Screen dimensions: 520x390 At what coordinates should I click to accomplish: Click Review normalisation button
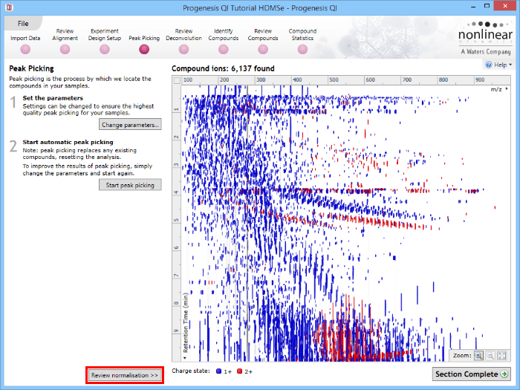click(x=125, y=375)
